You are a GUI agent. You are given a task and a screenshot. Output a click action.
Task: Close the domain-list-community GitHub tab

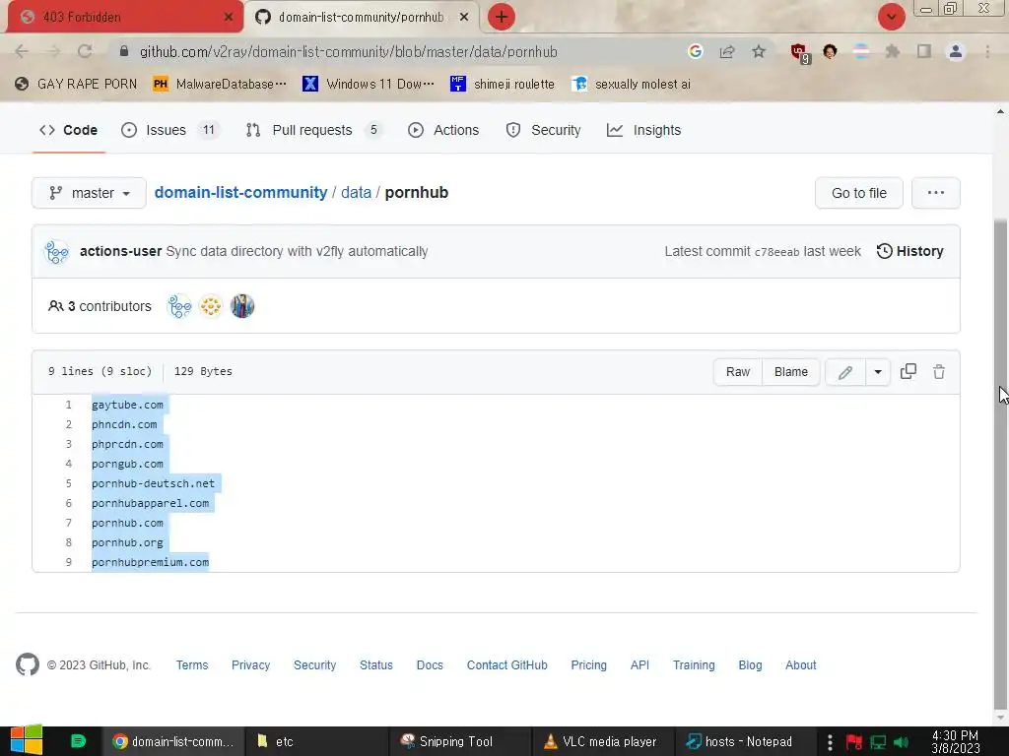464,17
